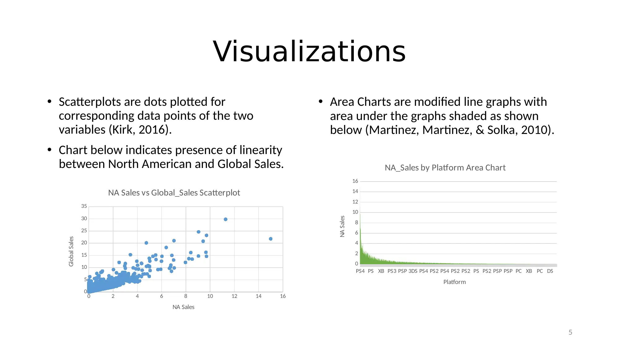Select the 'NA_Sales by Platform Area Chart' title
Screen dimensions: 620x348
click(x=445, y=168)
